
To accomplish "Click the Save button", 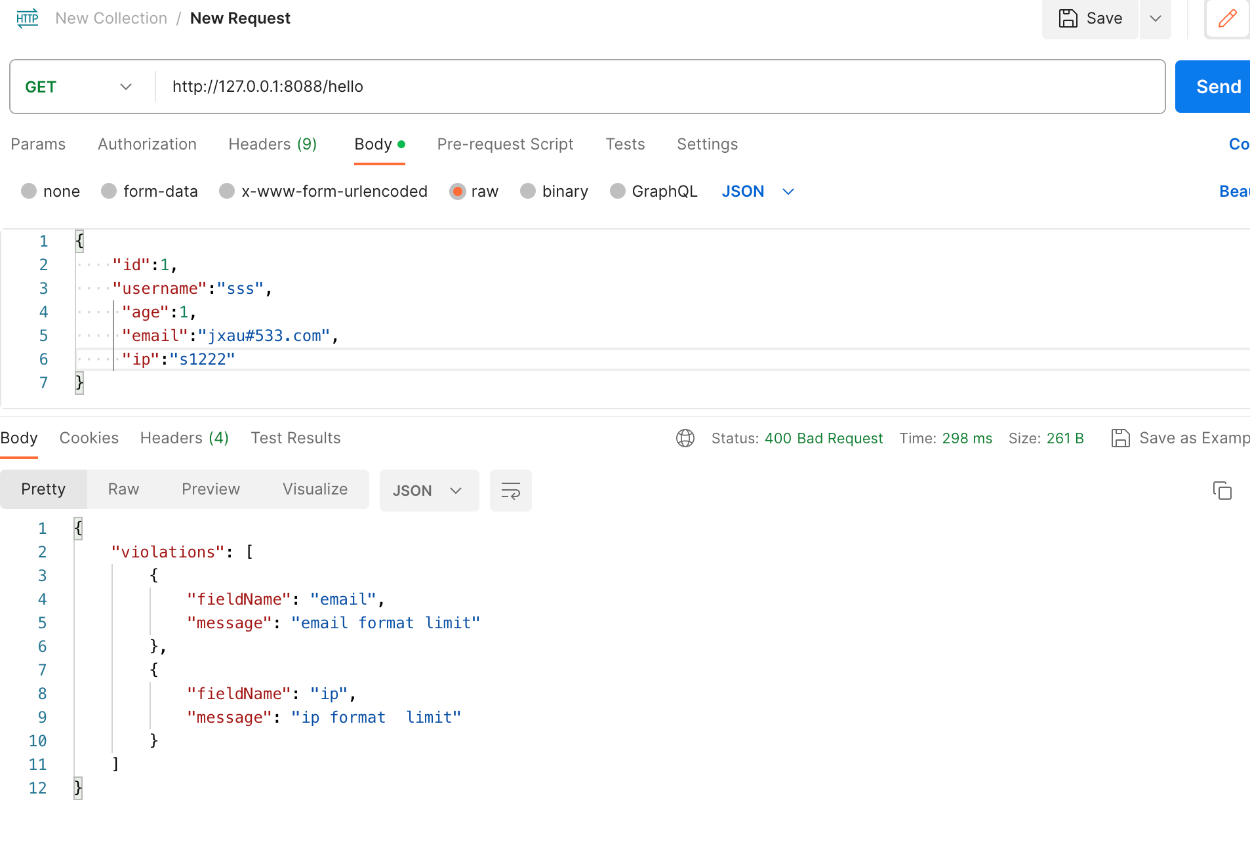I will click(1090, 18).
